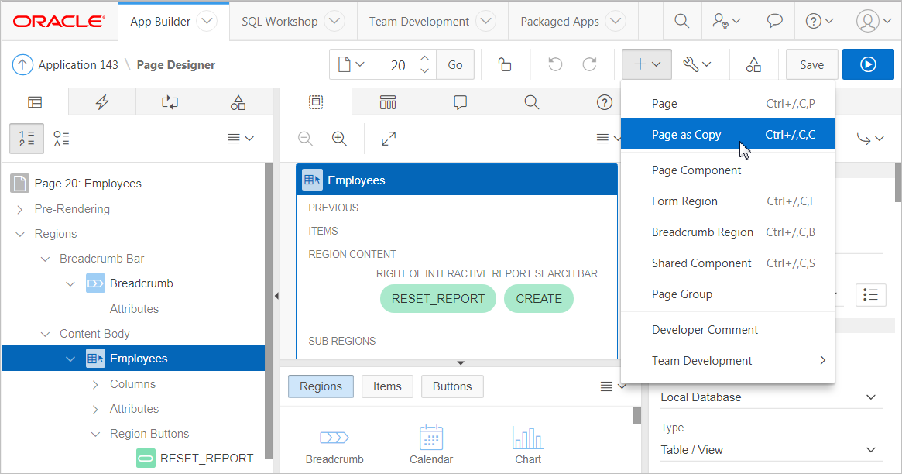
Task: Zoom in on the layout canvas
Action: 339,139
